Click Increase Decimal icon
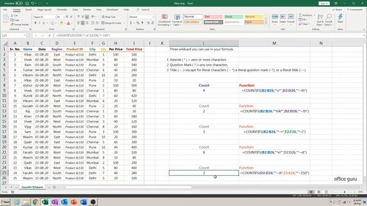 [x=148, y=23]
